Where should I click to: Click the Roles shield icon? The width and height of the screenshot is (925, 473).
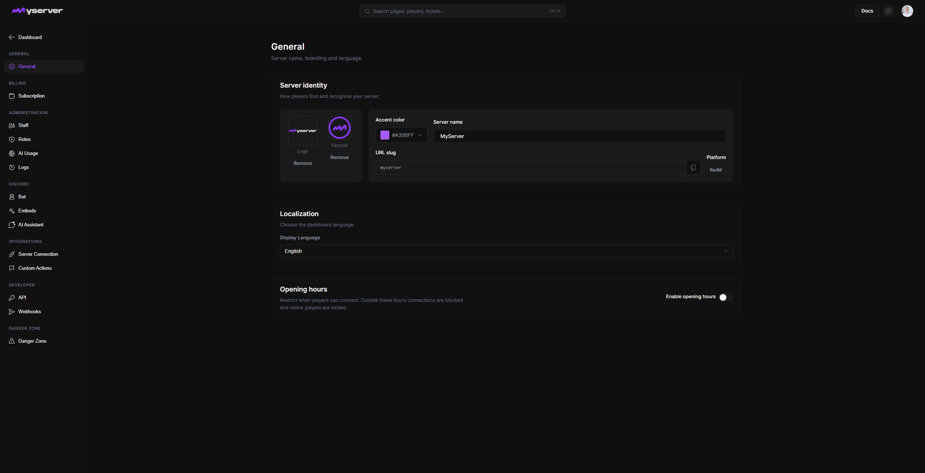12,140
